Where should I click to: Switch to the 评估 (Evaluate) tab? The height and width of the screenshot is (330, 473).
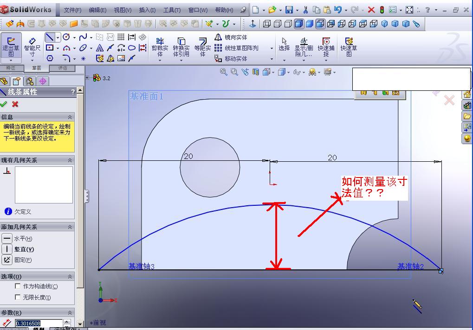click(63, 68)
